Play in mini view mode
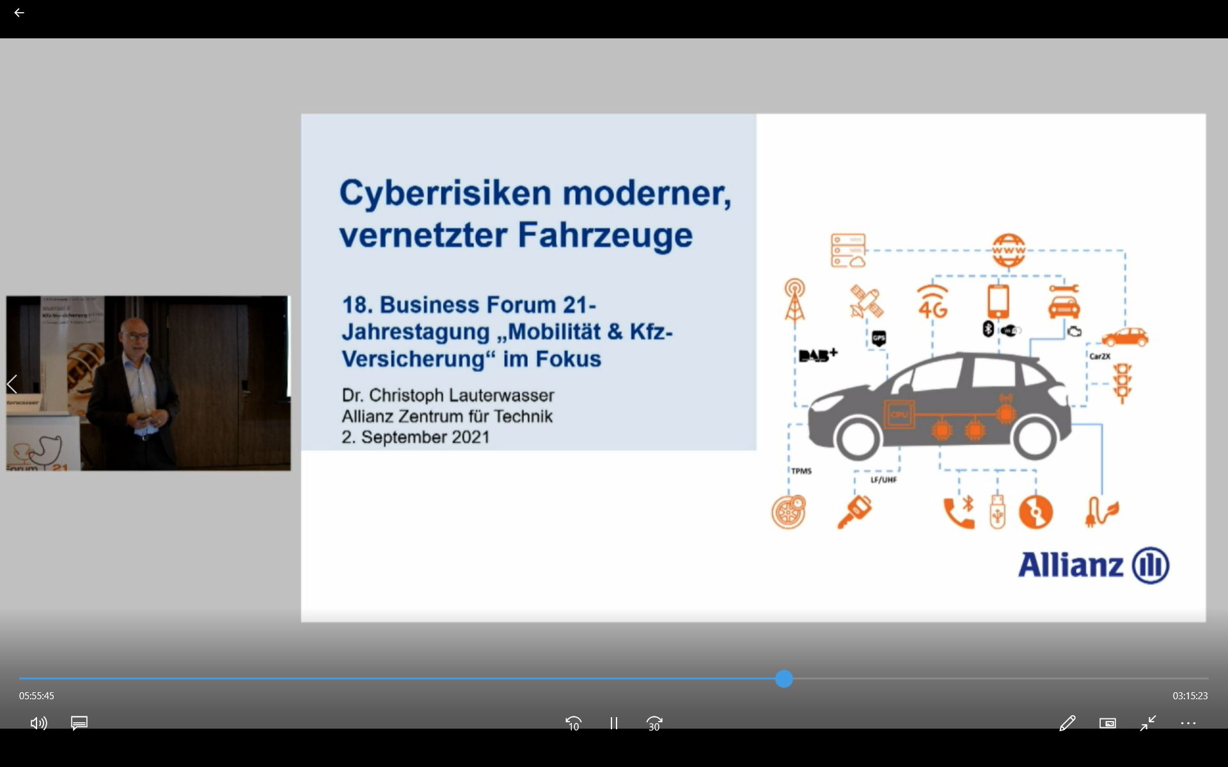 point(1107,723)
